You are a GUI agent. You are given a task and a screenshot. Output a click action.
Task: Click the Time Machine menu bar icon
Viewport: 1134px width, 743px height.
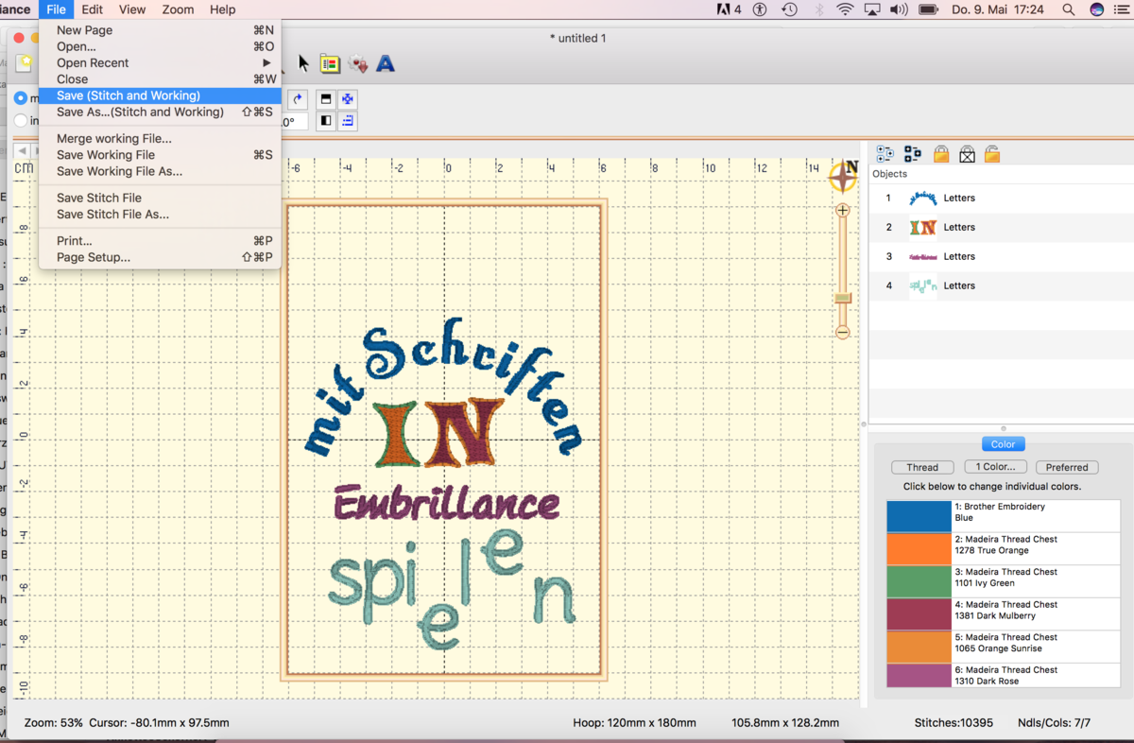[x=789, y=9]
